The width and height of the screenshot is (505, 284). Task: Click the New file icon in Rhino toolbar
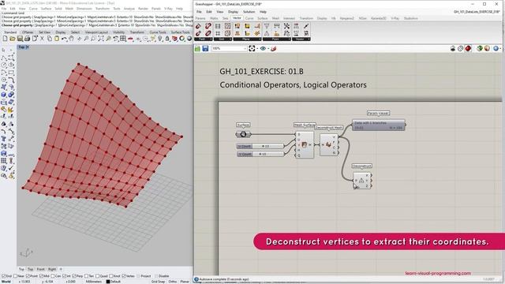pyautogui.click(x=6, y=39)
